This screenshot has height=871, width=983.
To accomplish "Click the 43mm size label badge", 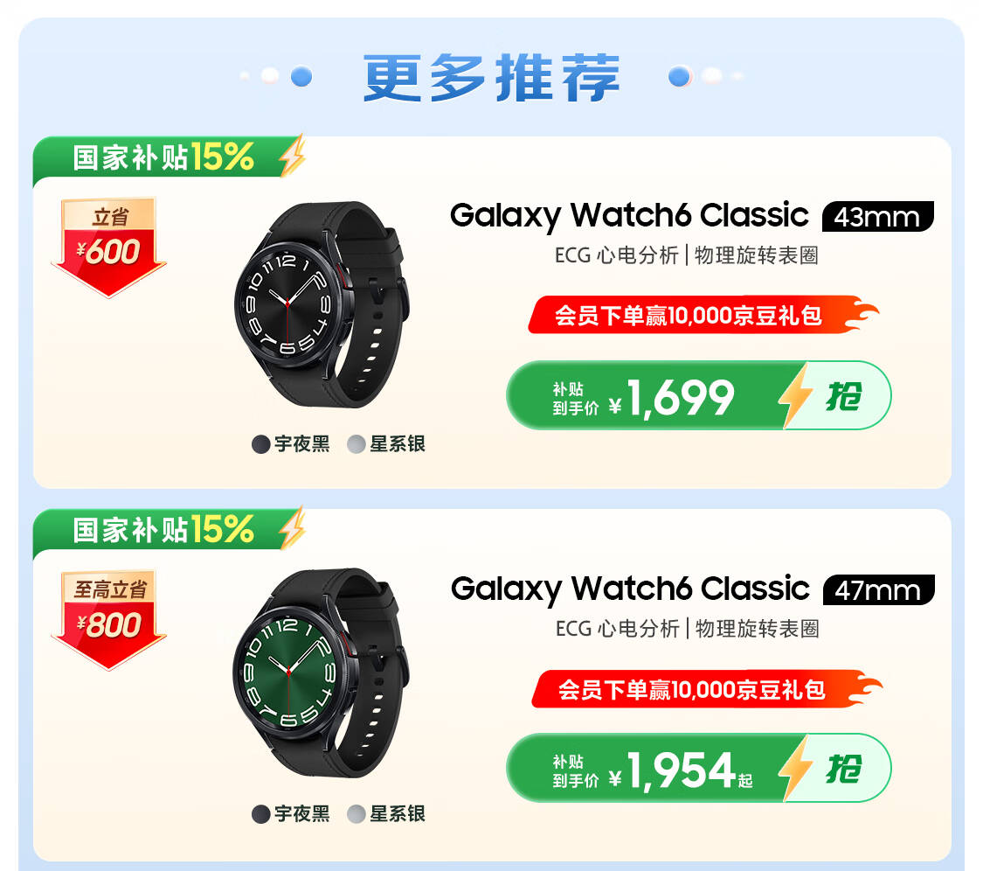I will pos(877,217).
